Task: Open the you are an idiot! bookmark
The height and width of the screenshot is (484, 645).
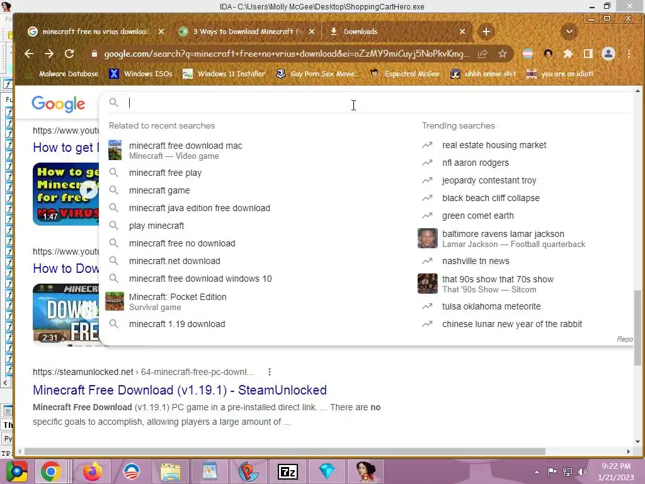Action: [x=560, y=74]
